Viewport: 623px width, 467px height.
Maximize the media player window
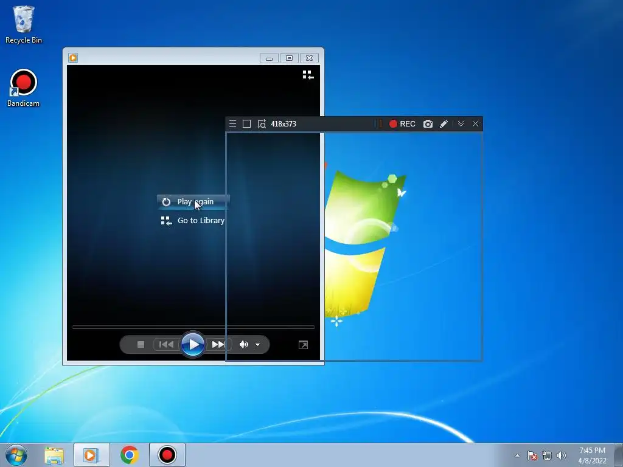point(289,58)
